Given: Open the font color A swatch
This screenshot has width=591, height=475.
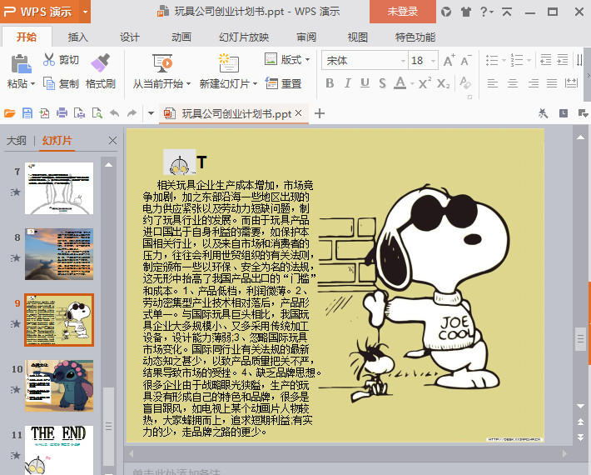Looking at the screenshot, I should point(400,83).
